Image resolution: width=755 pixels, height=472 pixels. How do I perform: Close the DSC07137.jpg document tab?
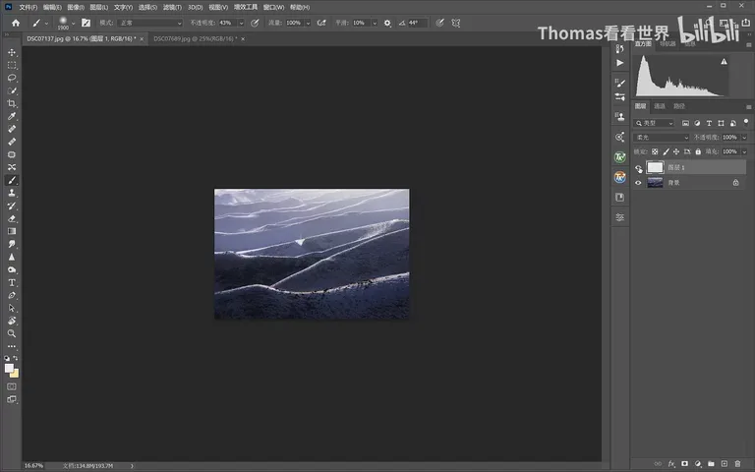tap(142, 39)
